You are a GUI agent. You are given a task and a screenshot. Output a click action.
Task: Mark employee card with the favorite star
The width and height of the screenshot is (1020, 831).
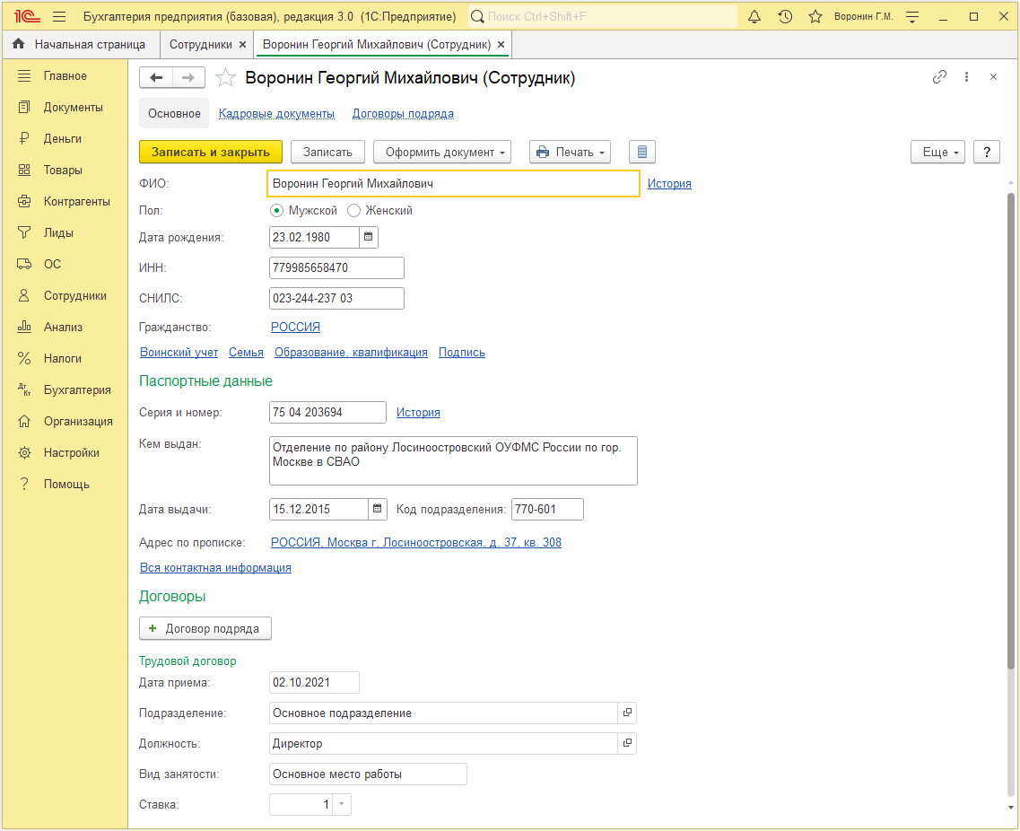pos(225,78)
